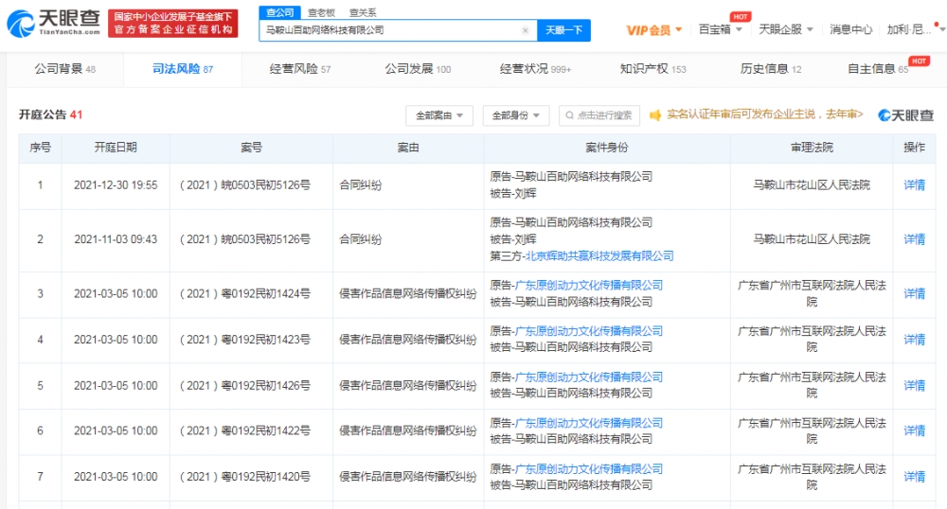Click the 案号 column header
Screen dimensions: 947x509
251,148
